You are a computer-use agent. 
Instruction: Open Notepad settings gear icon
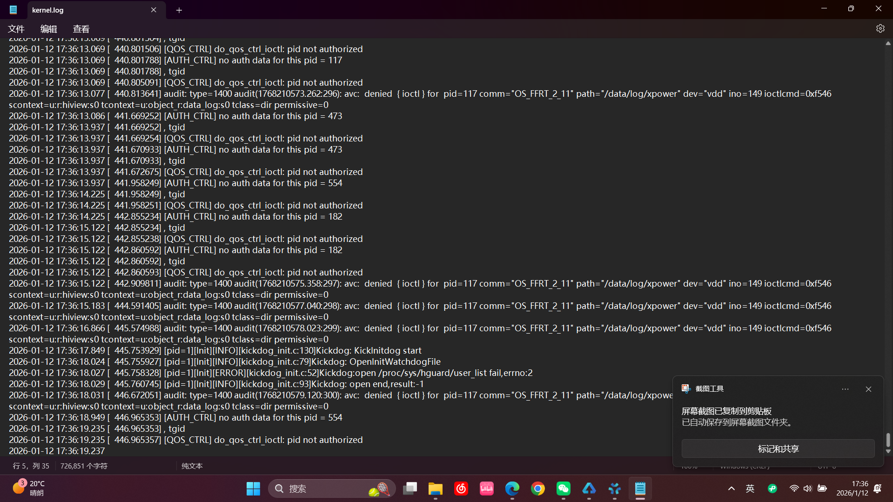(x=880, y=29)
